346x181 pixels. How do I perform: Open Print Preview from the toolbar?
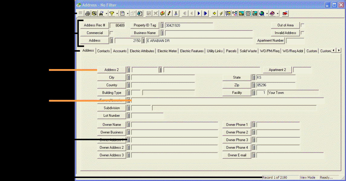(94, 14)
